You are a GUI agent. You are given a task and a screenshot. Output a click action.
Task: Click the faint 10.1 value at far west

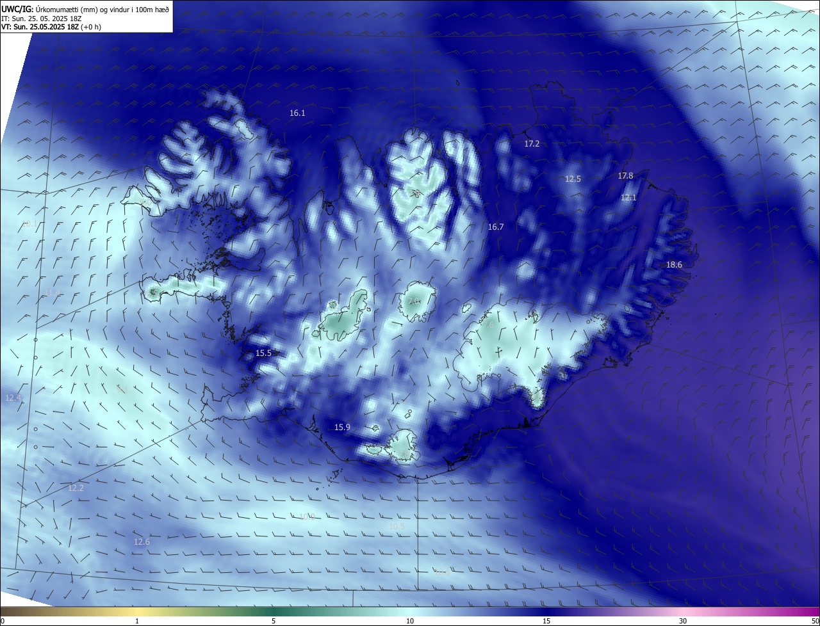pos(29,224)
